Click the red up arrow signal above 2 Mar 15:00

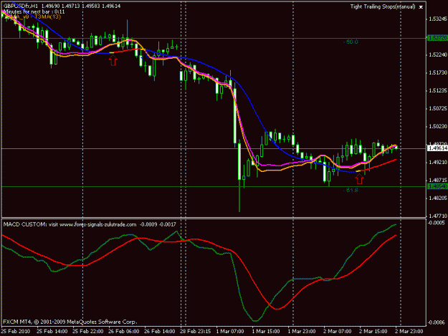(359, 178)
